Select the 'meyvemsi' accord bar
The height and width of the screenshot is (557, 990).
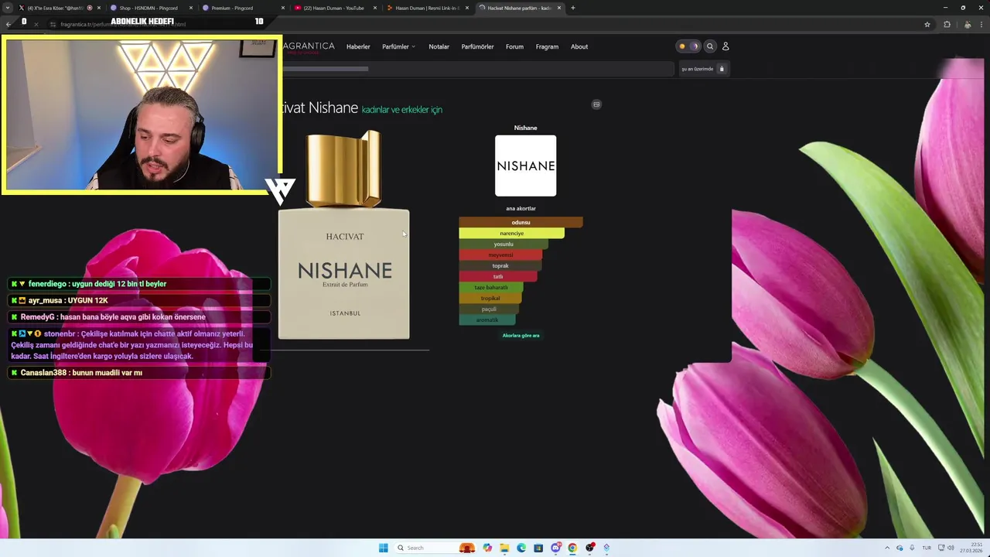coord(500,255)
